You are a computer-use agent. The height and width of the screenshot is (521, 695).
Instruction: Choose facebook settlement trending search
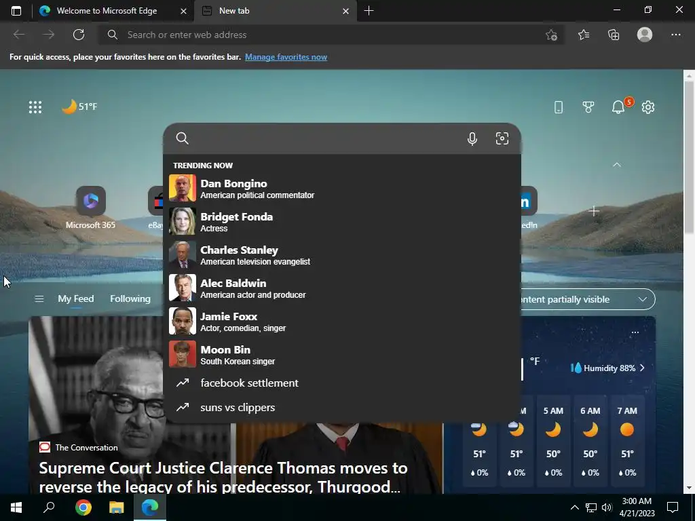(x=341, y=383)
